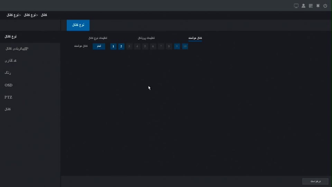Screen dimensions: 332x187
Task: Click the user account icon
Action: (303, 6)
